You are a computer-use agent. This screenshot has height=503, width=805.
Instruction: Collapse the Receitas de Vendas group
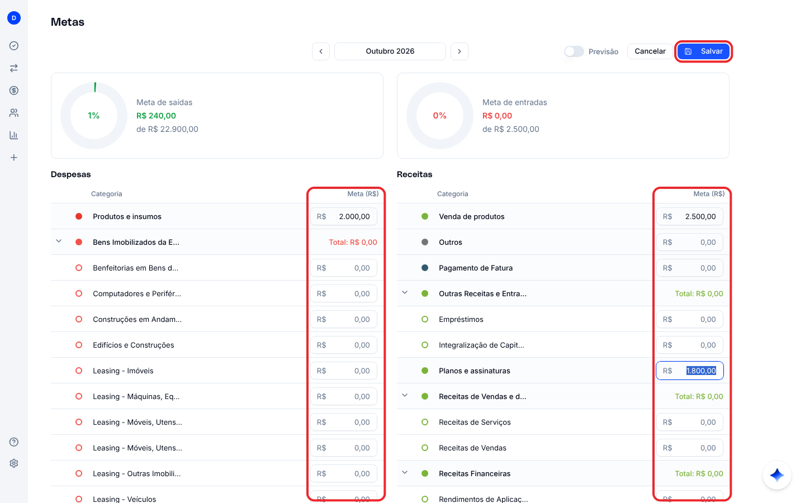point(405,396)
